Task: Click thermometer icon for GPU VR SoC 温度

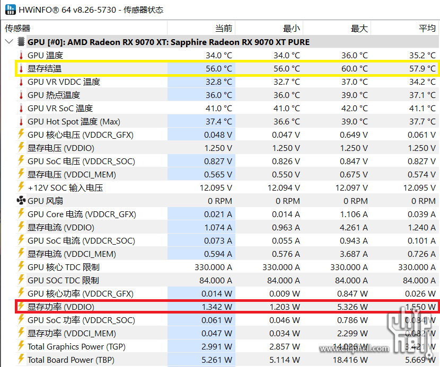Action: (x=21, y=108)
